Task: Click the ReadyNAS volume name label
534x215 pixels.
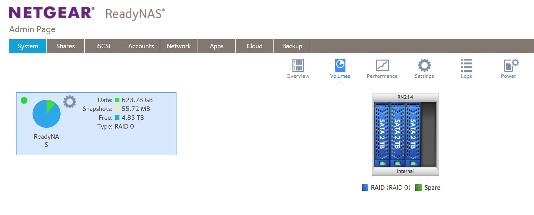Action: (x=46, y=141)
